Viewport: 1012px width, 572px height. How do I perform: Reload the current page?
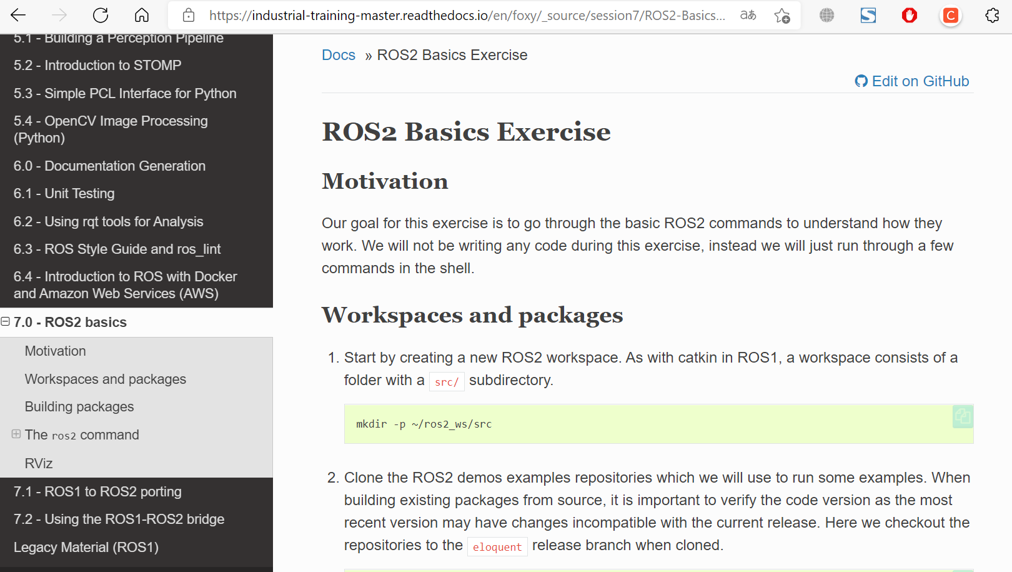[x=100, y=16]
